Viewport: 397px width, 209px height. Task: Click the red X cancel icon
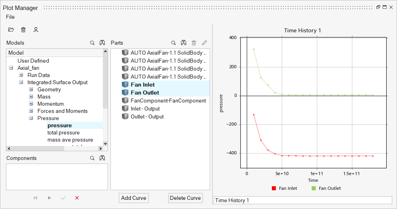click(x=77, y=198)
